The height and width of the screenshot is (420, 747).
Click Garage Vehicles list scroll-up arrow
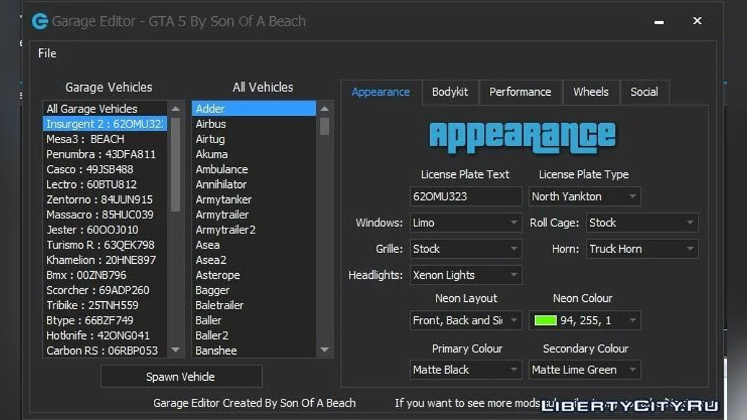click(x=176, y=109)
